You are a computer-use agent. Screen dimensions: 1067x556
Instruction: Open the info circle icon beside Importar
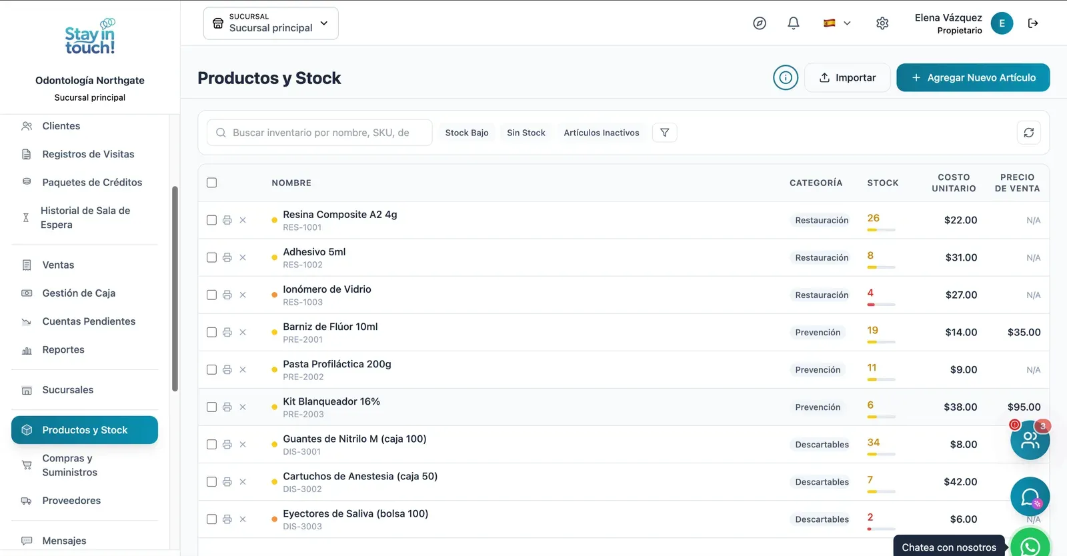[786, 78]
